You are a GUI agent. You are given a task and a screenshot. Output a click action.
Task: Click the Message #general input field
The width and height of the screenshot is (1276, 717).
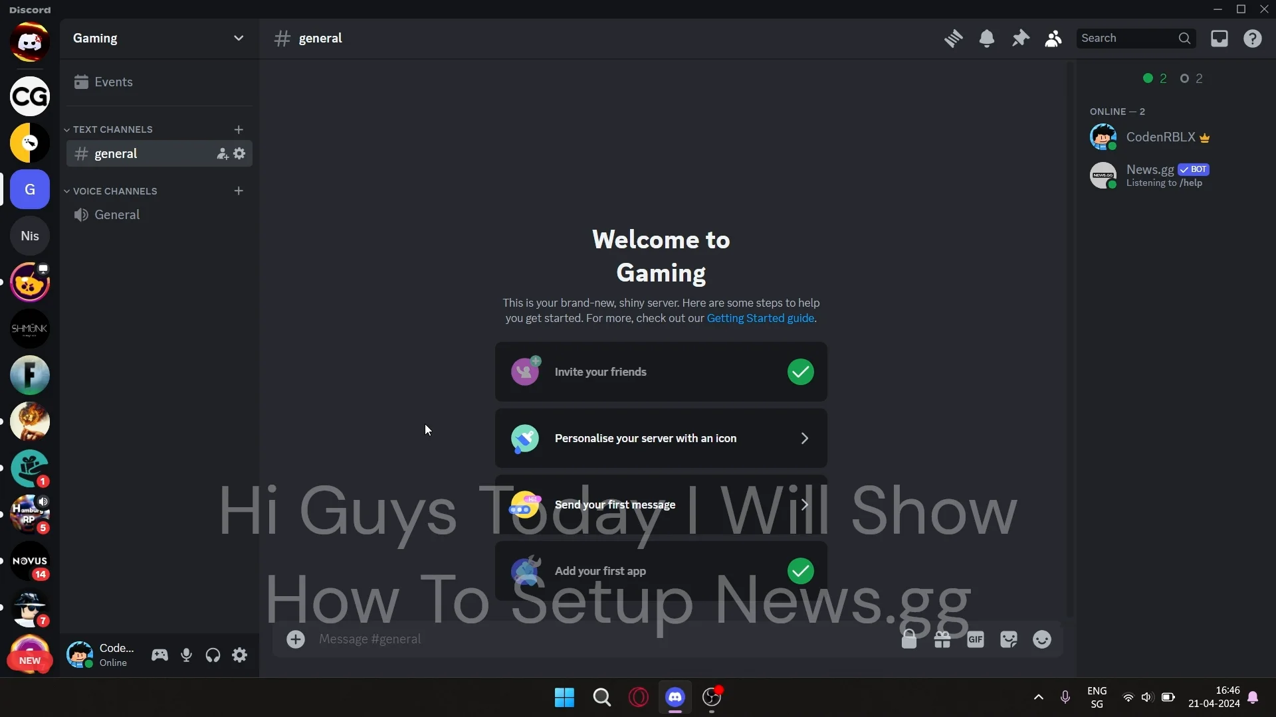(532, 639)
